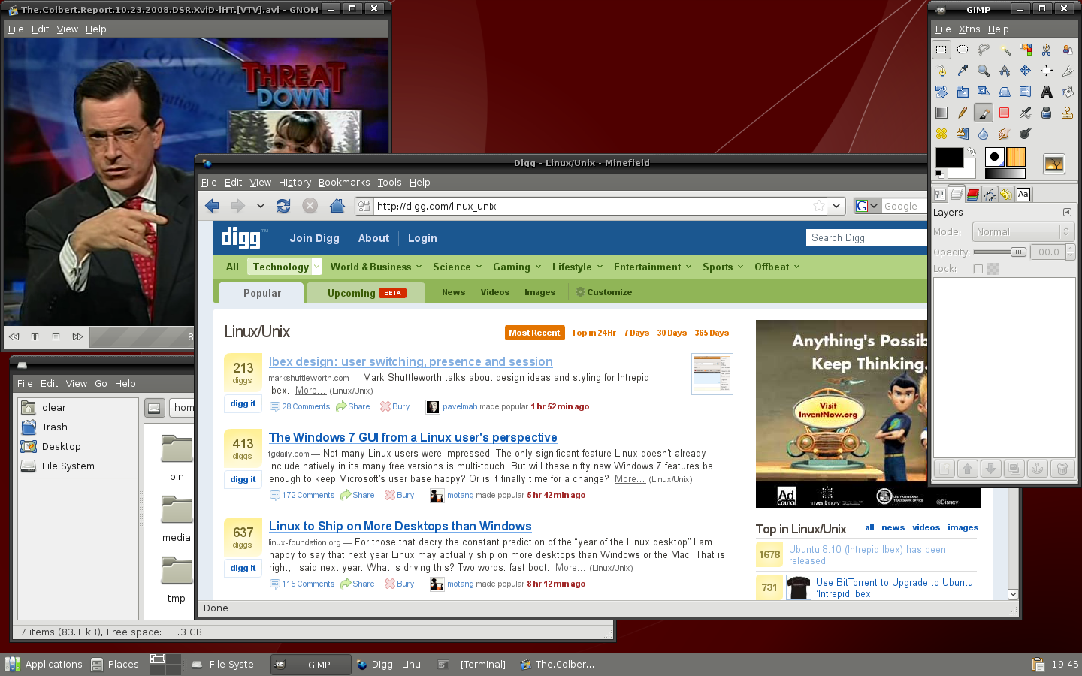Choose the Paths tool in GIMP toolbox

pos(941,71)
